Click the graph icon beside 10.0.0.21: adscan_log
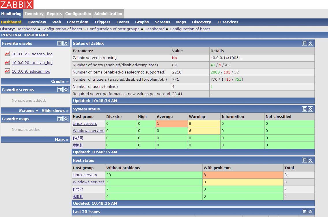 (7, 54)
